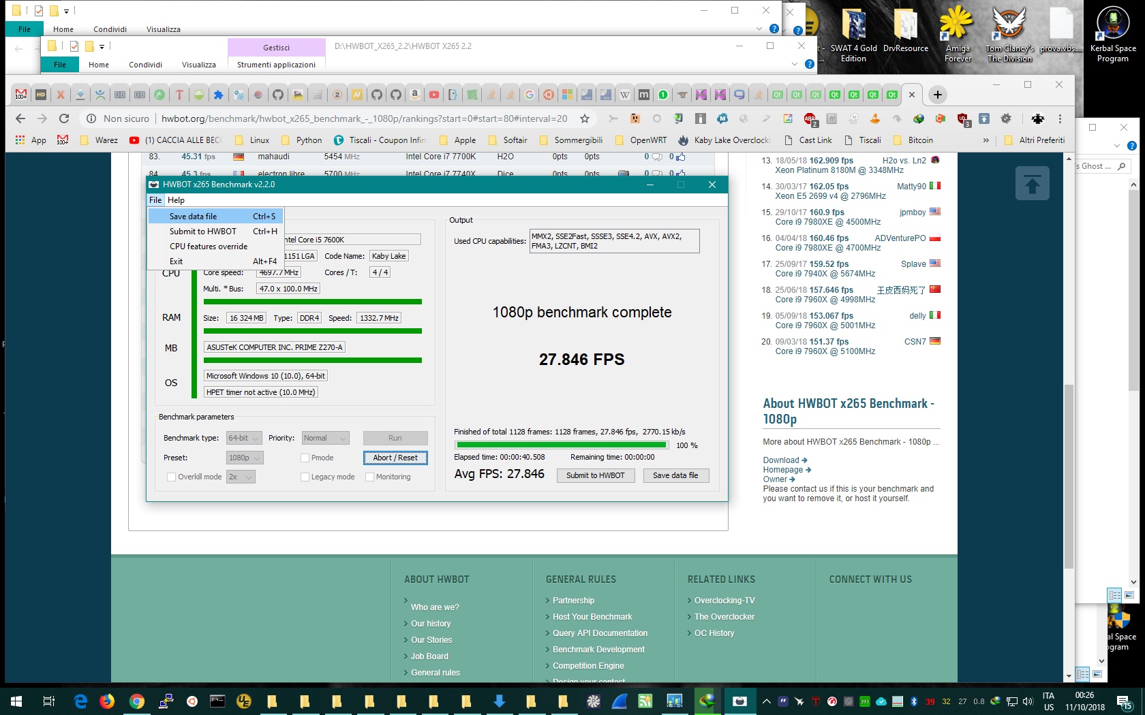Open the Gestisci ribbon tab in Explorer
The image size is (1145, 715).
tap(276, 48)
